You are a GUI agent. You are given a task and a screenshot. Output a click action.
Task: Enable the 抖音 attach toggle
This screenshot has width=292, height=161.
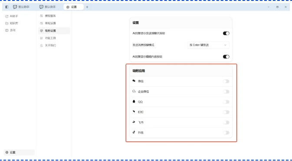point(226,133)
